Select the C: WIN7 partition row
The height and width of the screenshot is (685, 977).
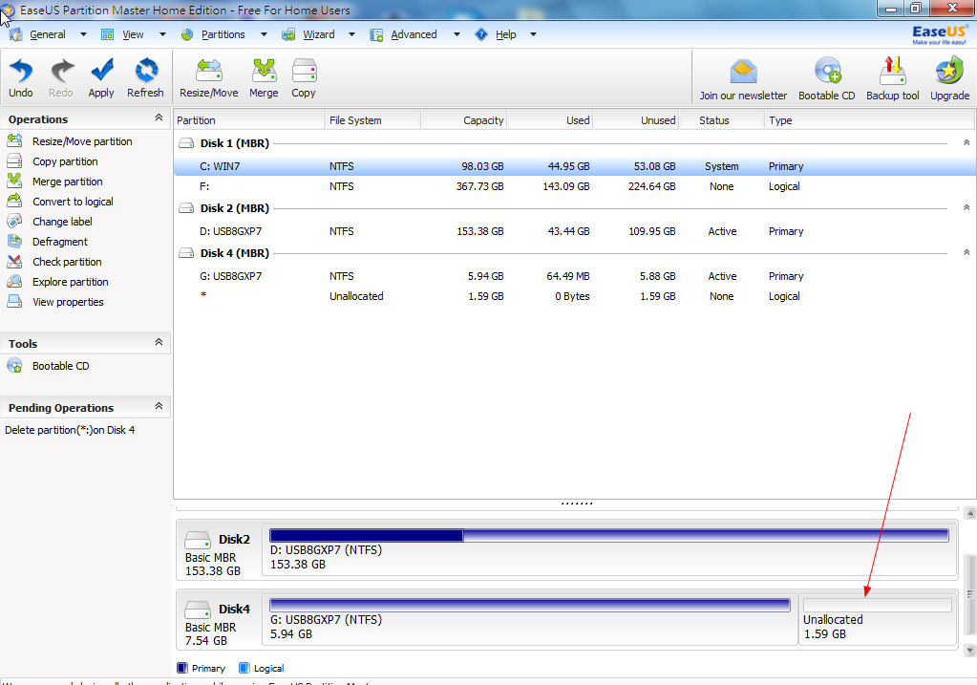tap(575, 166)
